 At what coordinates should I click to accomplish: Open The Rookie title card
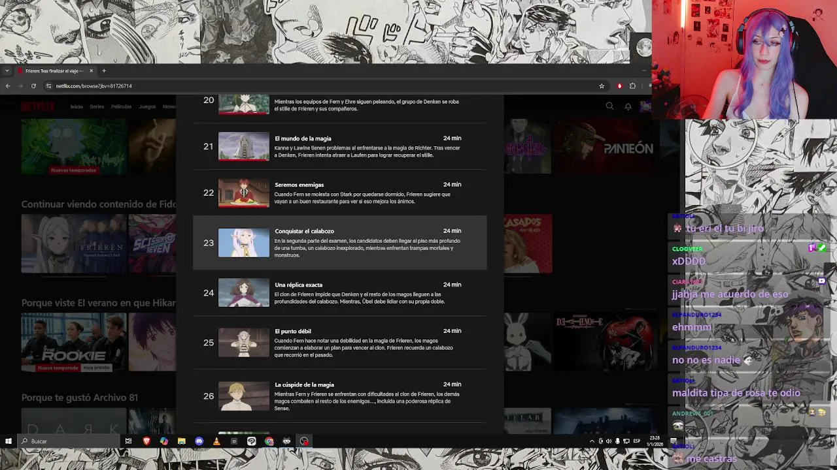tap(73, 342)
